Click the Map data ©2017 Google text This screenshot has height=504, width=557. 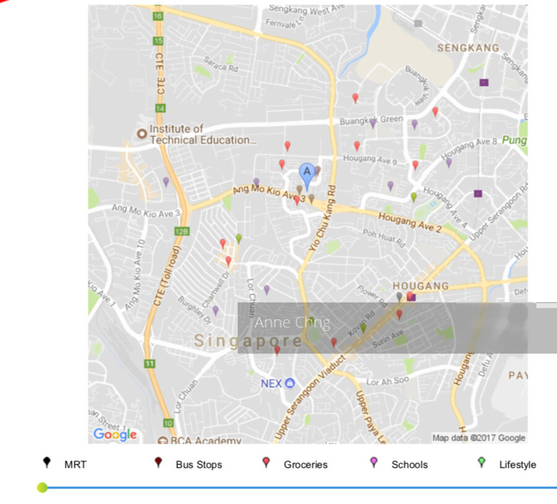478,438
